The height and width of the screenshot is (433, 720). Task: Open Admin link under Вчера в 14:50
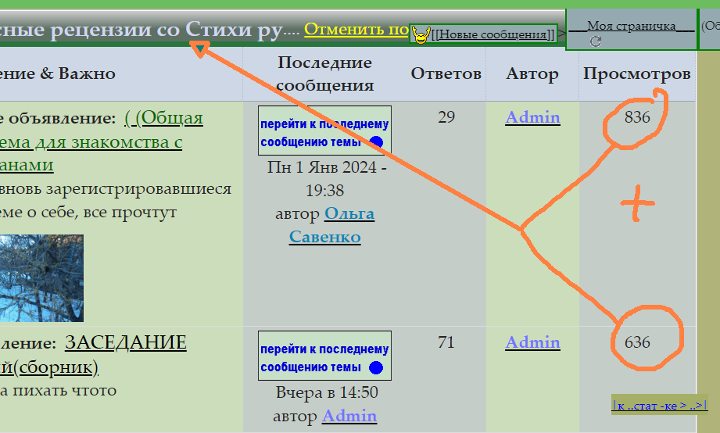(x=349, y=416)
